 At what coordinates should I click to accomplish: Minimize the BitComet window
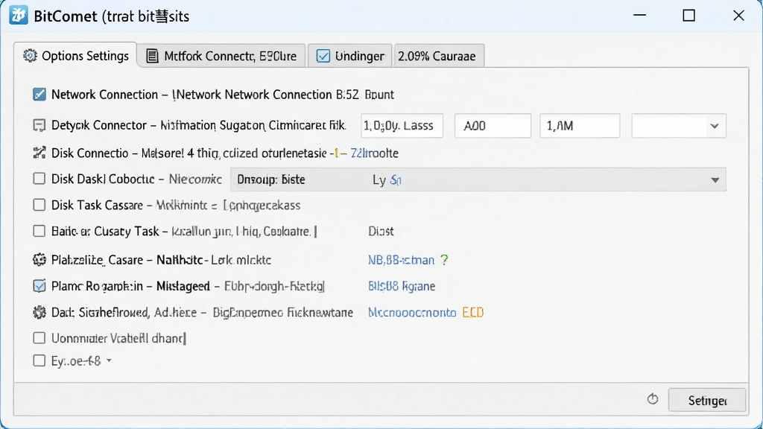(x=639, y=16)
